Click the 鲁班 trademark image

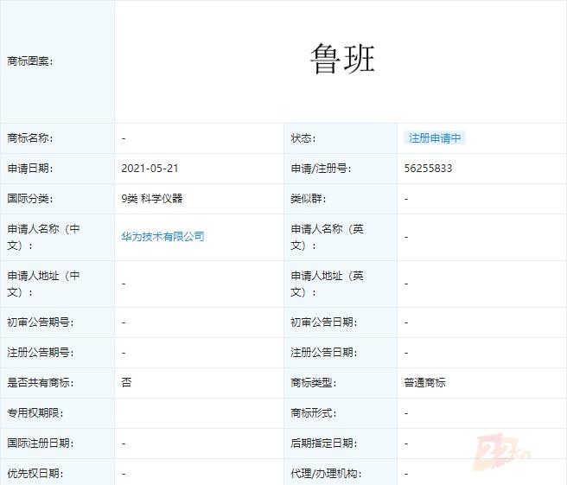[x=342, y=59]
